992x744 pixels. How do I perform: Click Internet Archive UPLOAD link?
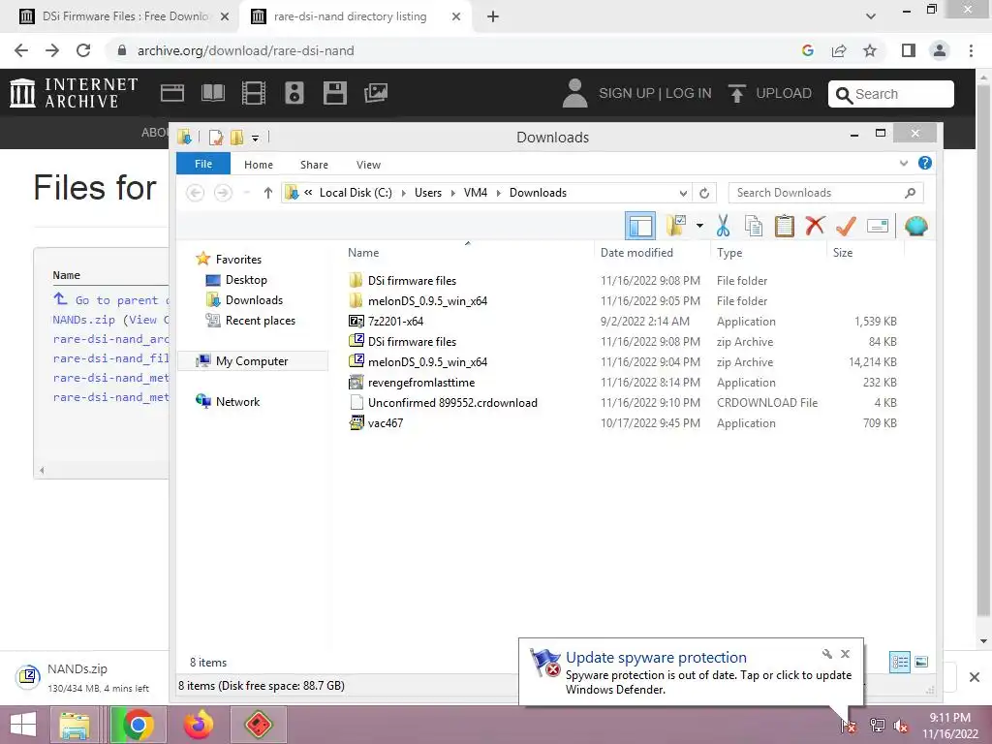pos(770,93)
